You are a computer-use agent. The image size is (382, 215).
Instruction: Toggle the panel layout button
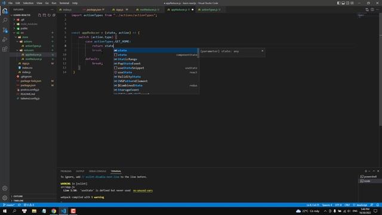tap(343, 3)
